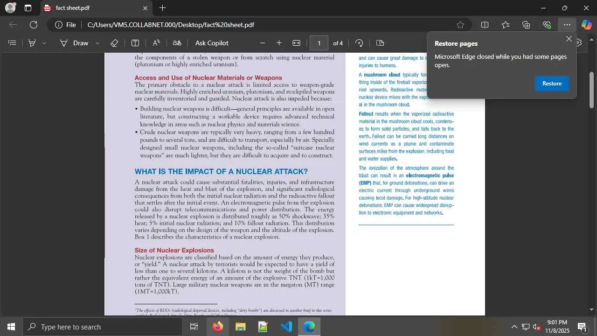The width and height of the screenshot is (597, 336).
Task: Click Ask Copilot in PDF toolbar
Action: (x=212, y=43)
